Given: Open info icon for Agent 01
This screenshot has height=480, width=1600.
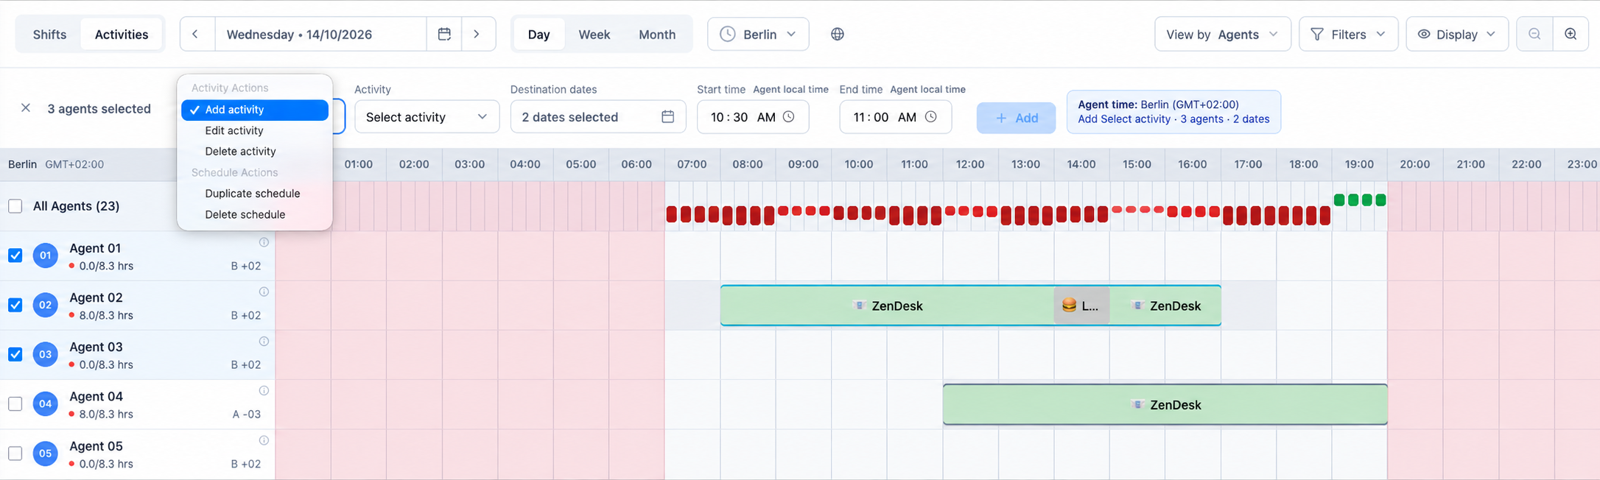Looking at the screenshot, I should point(264,242).
